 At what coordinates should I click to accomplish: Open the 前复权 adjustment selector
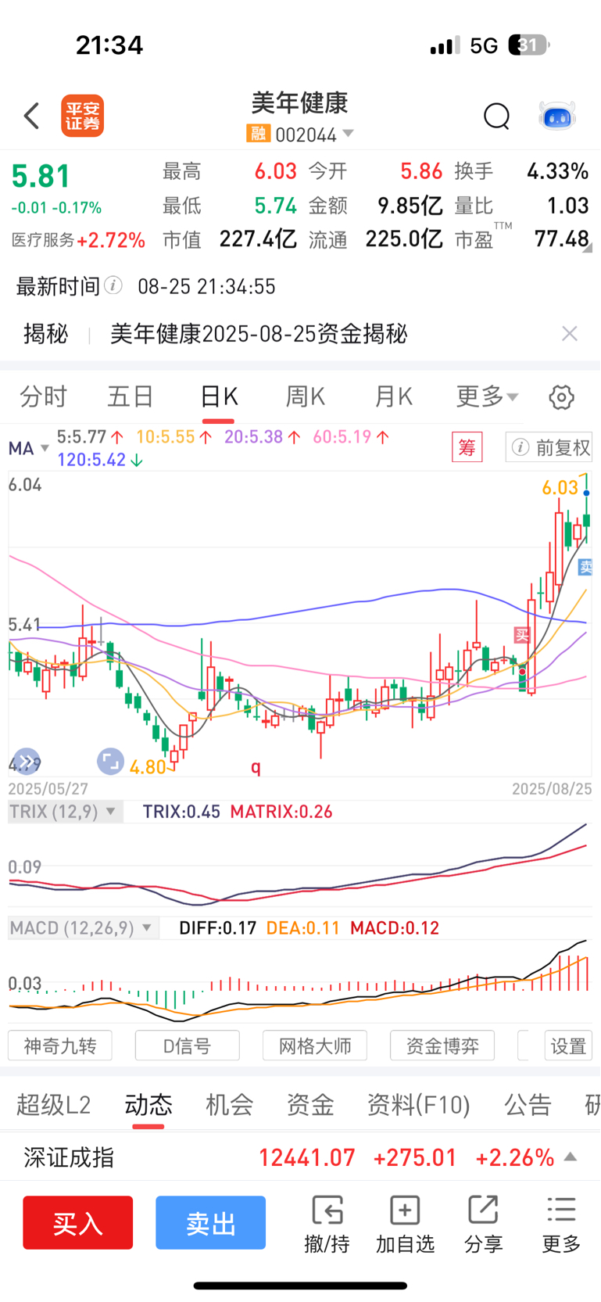(549, 447)
